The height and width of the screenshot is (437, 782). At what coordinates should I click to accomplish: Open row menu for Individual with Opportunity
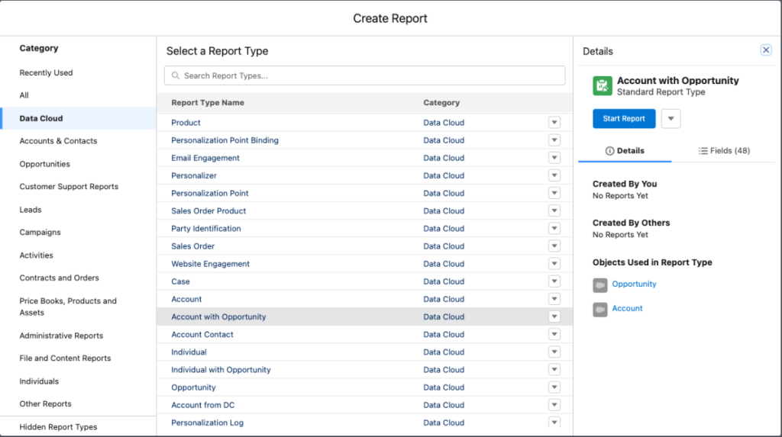click(554, 370)
